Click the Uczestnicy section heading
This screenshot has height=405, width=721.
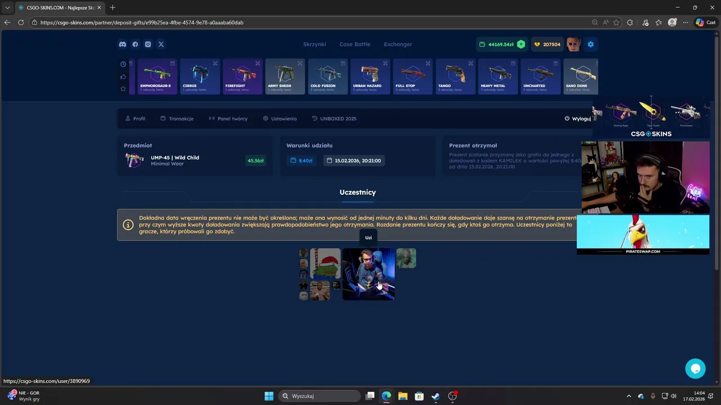tap(358, 192)
